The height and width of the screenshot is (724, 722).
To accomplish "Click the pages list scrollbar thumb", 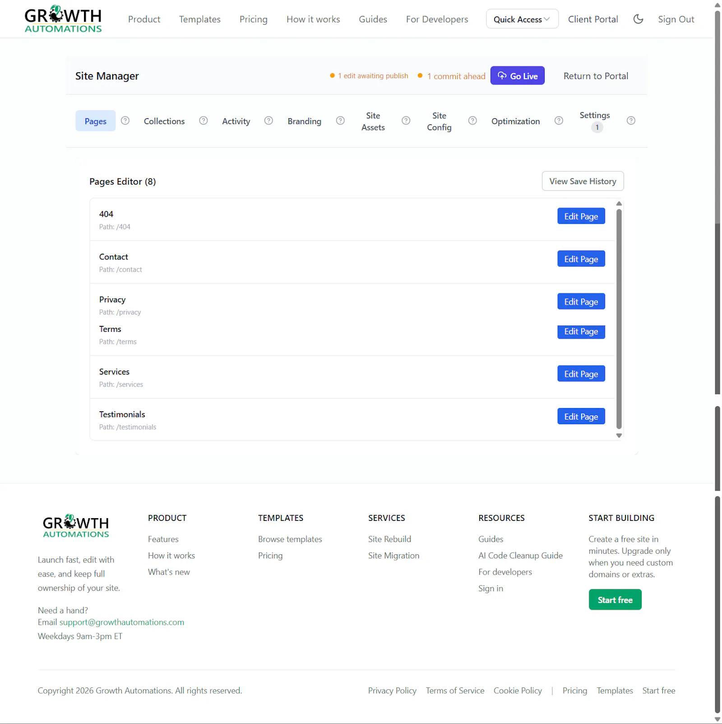I will (x=619, y=319).
